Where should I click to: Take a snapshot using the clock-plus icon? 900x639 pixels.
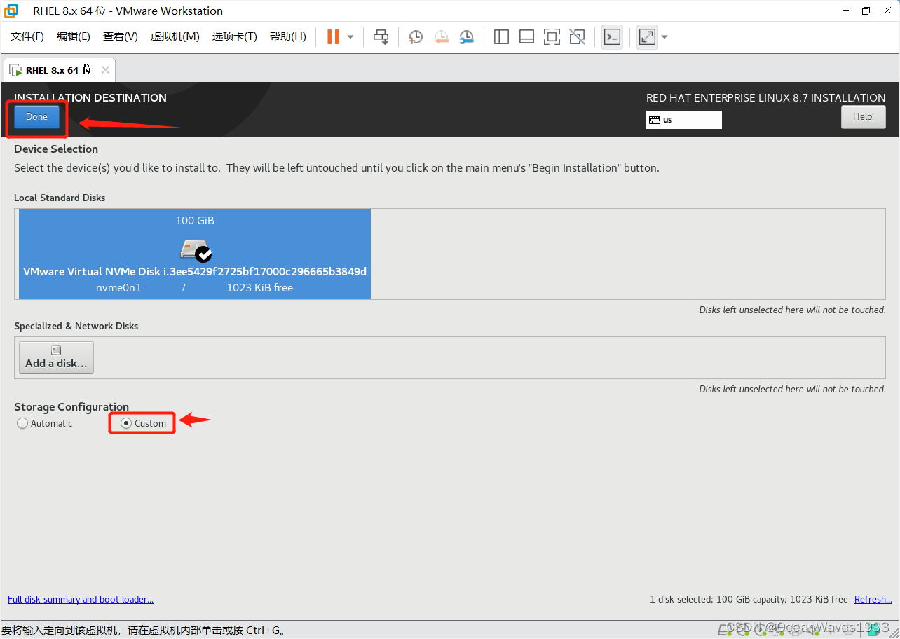click(x=416, y=37)
